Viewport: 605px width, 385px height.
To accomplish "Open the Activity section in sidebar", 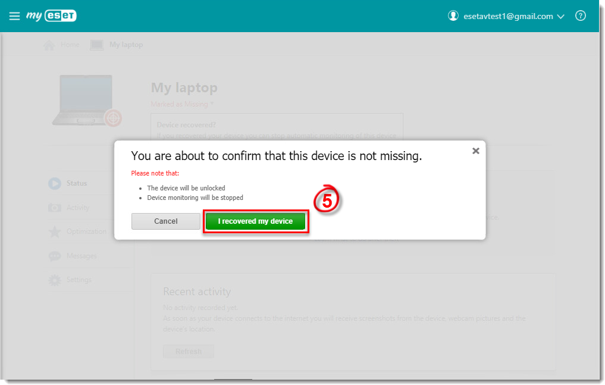I will (x=78, y=208).
